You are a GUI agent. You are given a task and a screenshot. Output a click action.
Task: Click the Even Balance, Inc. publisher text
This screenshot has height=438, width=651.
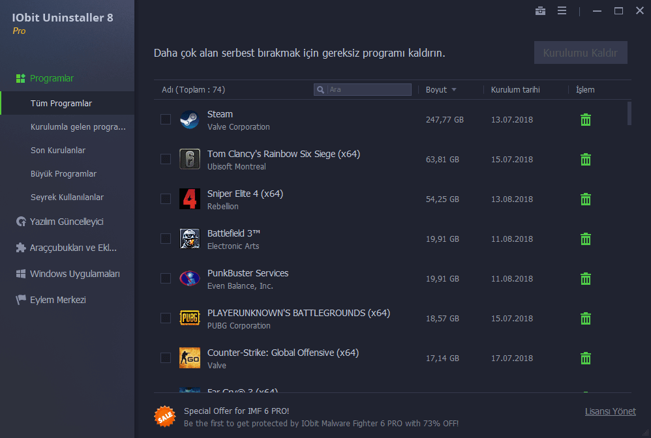click(240, 285)
